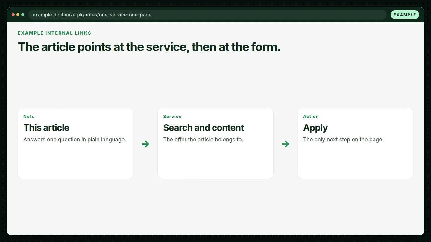Click the red window dot
Screen dimensions: 431x242
[x=13, y=15]
